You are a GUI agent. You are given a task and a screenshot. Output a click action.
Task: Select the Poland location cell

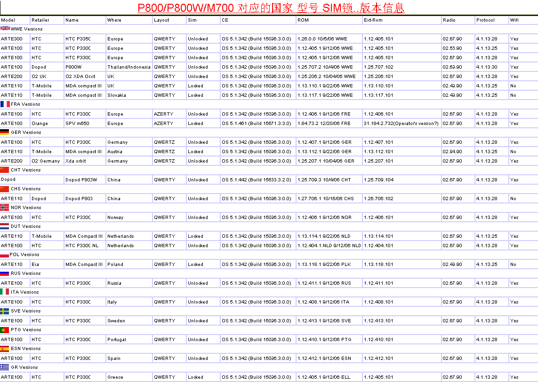[129, 264]
